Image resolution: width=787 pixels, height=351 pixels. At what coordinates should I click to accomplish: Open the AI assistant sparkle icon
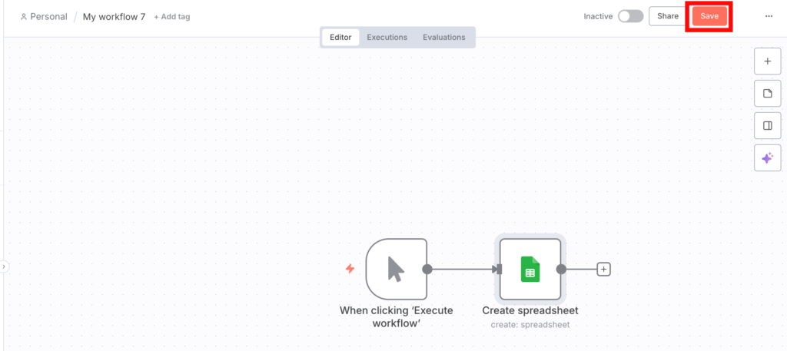pos(767,158)
